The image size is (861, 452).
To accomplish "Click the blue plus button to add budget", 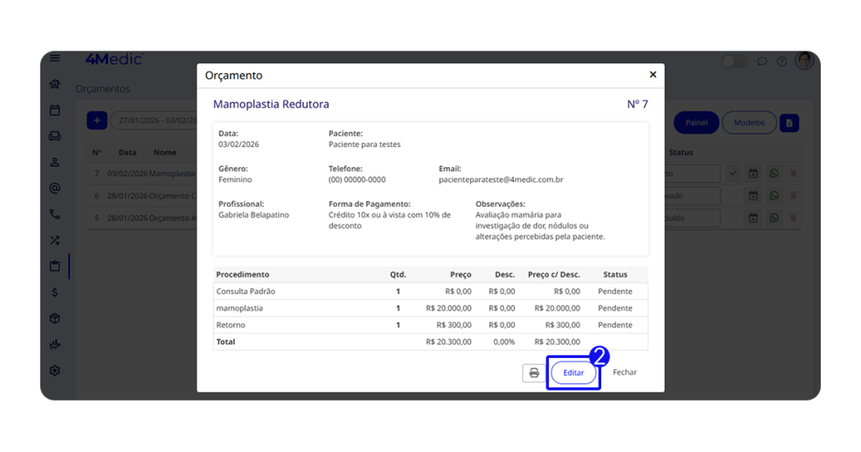I will point(97,121).
